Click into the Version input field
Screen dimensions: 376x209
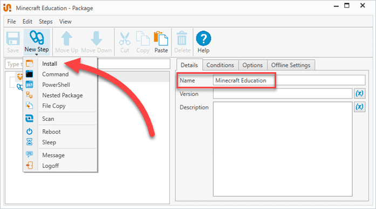[283, 94]
